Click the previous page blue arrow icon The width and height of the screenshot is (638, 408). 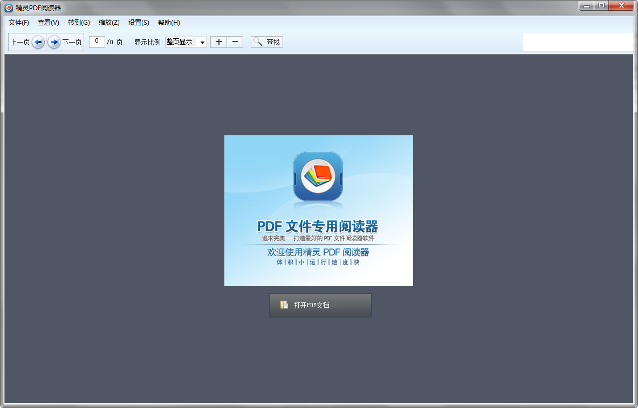pyautogui.click(x=37, y=42)
